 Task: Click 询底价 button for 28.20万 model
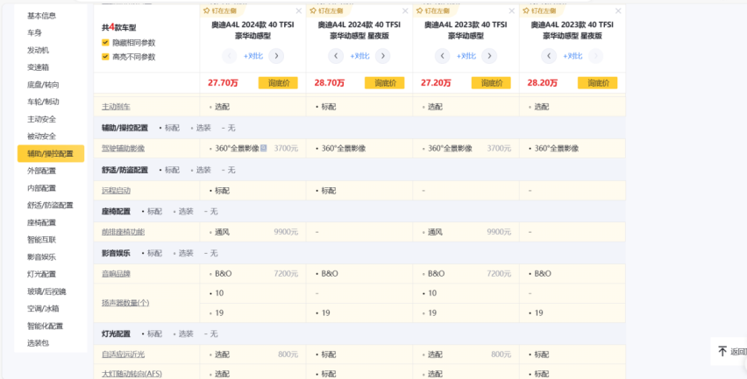tap(597, 83)
